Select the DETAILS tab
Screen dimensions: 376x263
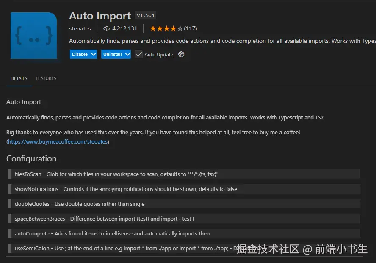pos(19,78)
